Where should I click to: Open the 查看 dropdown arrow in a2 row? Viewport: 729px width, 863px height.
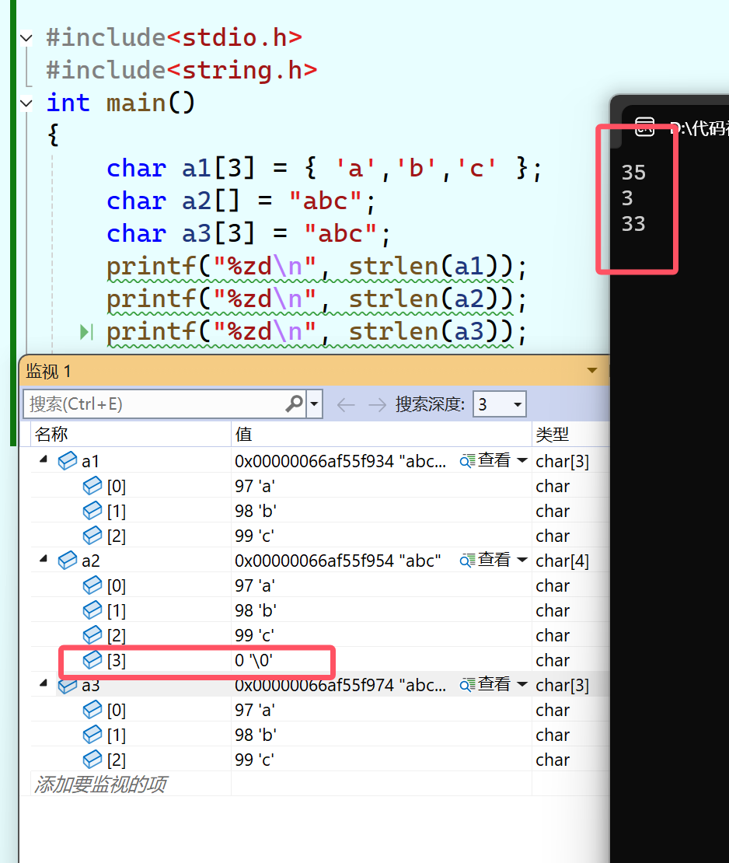coord(522,561)
